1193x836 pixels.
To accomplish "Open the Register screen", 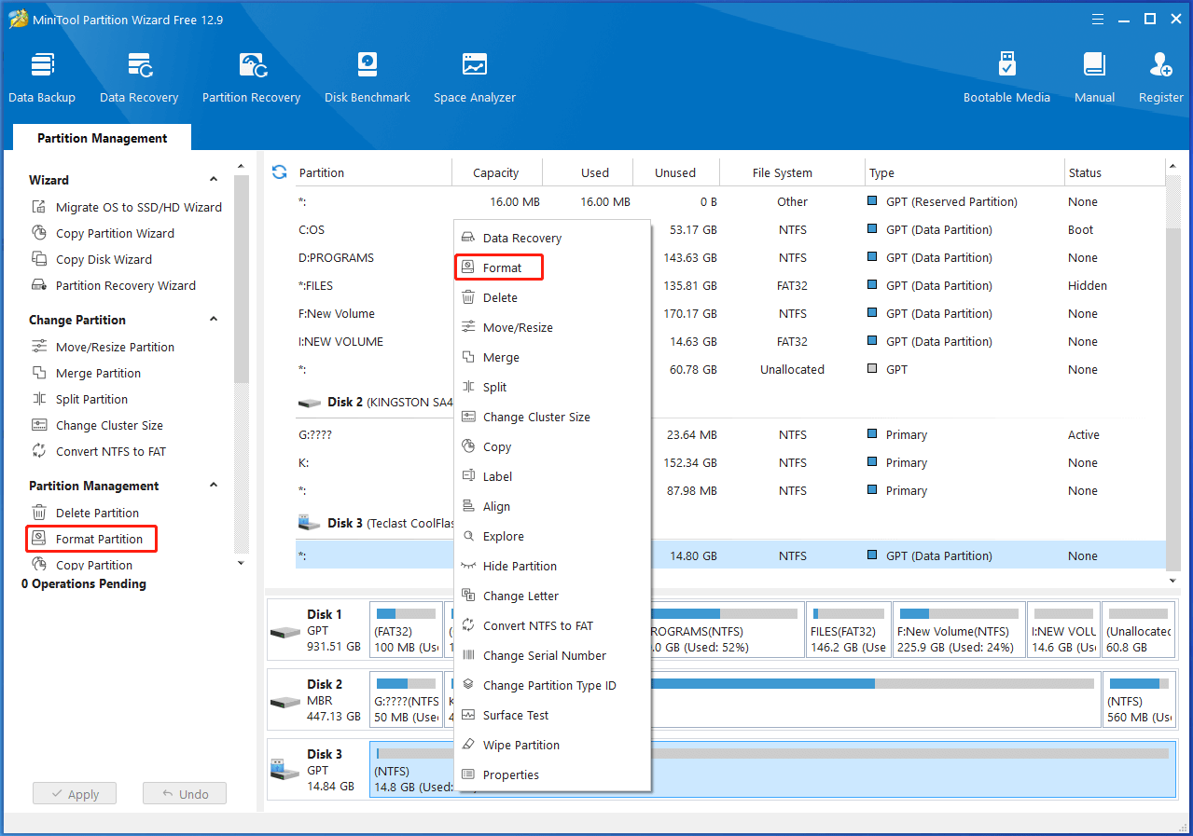I will pos(1159,75).
